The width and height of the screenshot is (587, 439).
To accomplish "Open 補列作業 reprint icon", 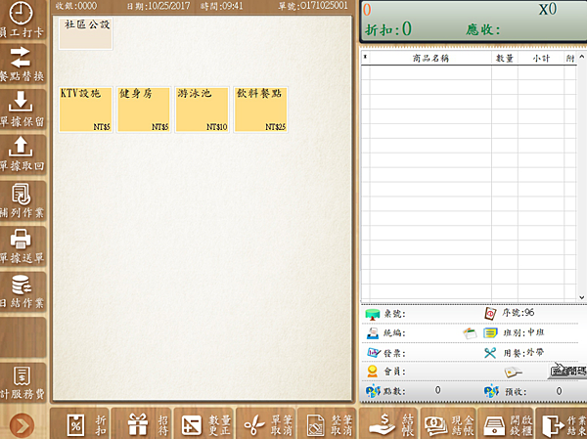I will (x=21, y=194).
